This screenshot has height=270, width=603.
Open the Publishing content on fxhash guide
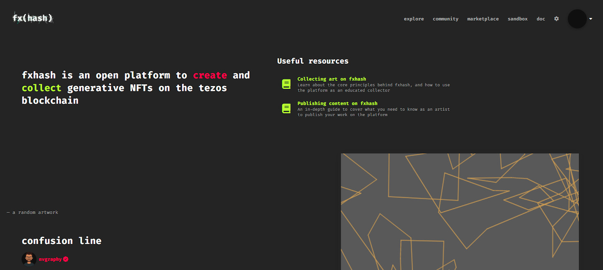pos(338,103)
